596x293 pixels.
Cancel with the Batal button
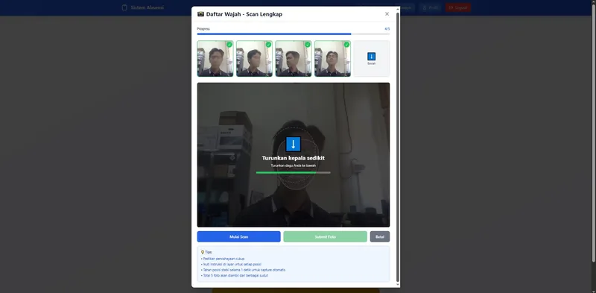[380, 236]
